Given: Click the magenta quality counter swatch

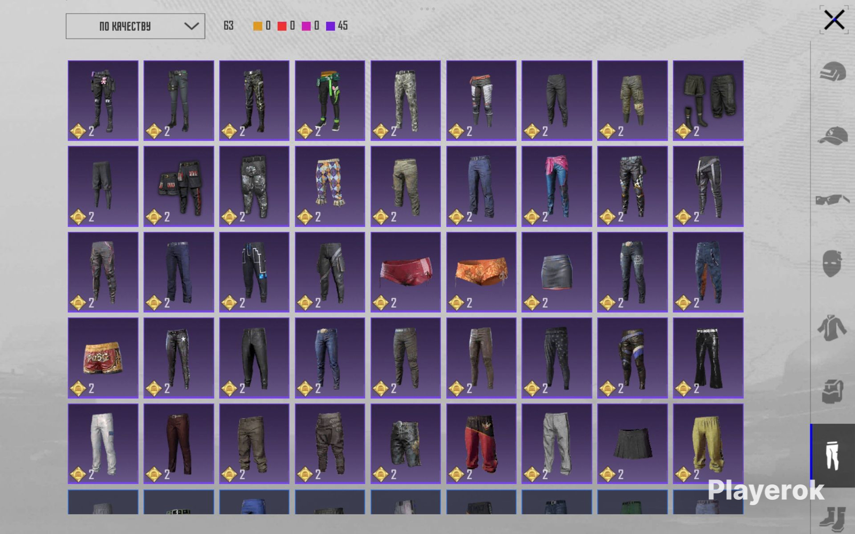Looking at the screenshot, I should (x=306, y=26).
